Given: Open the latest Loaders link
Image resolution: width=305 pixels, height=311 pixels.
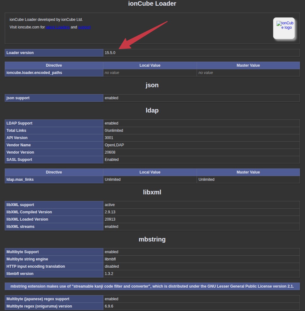Looking at the screenshot, I should [x=58, y=27].
